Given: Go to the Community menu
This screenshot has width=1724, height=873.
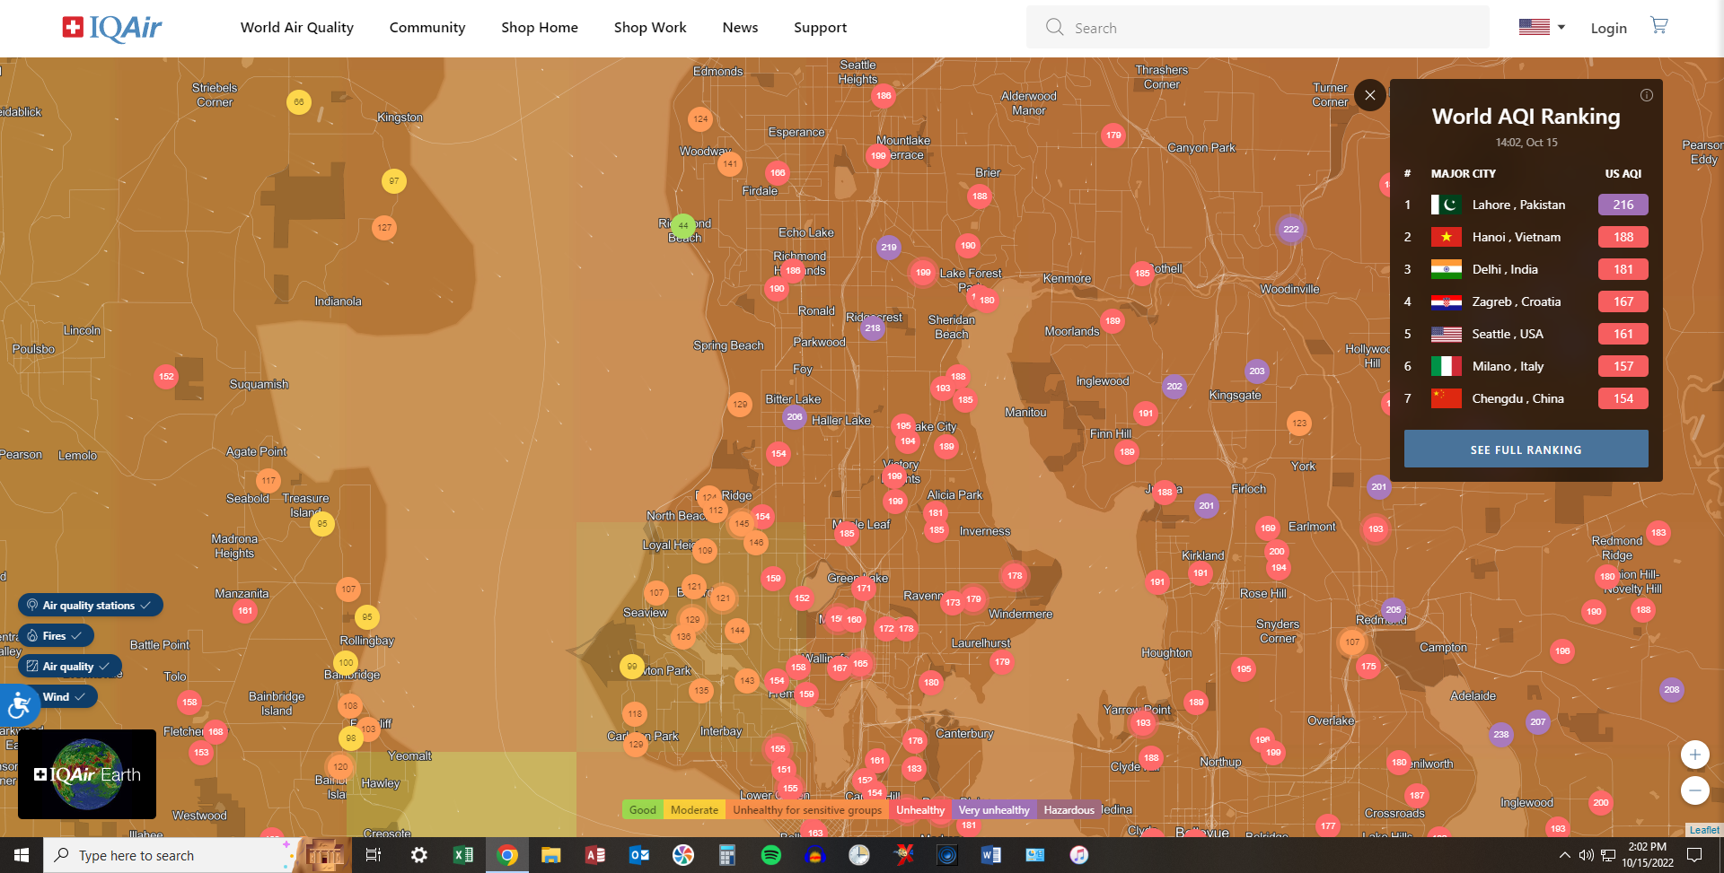Looking at the screenshot, I should pyautogui.click(x=427, y=28).
